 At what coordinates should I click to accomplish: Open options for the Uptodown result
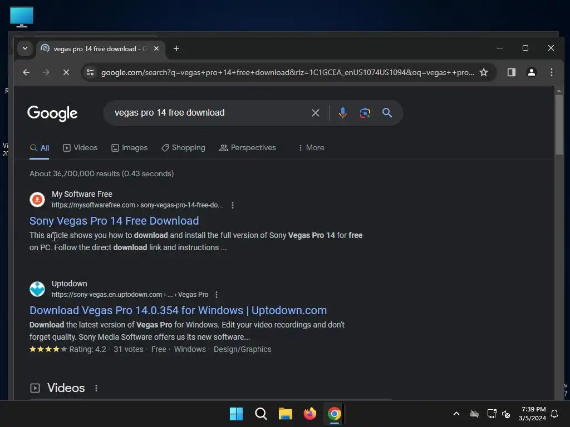(x=217, y=295)
